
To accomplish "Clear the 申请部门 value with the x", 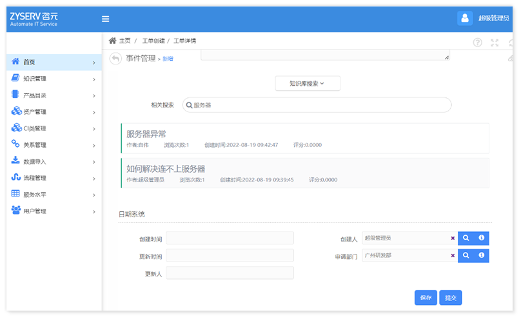I will click(453, 256).
